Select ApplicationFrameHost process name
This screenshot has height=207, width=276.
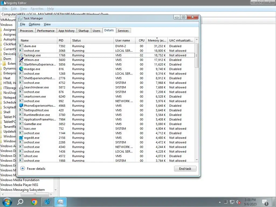pyautogui.click(x=40, y=119)
